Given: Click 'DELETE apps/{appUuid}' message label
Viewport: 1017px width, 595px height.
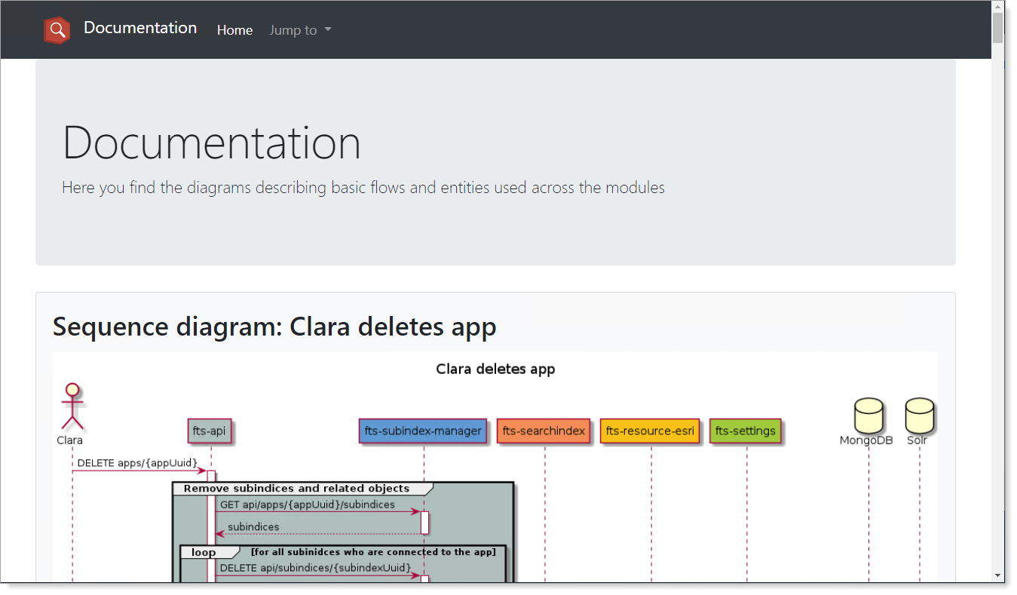Looking at the screenshot, I should coord(137,462).
